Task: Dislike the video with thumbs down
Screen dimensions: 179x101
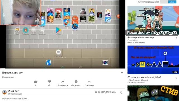Action: (x=49, y=82)
